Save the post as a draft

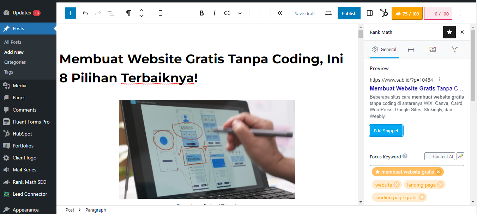(x=304, y=13)
